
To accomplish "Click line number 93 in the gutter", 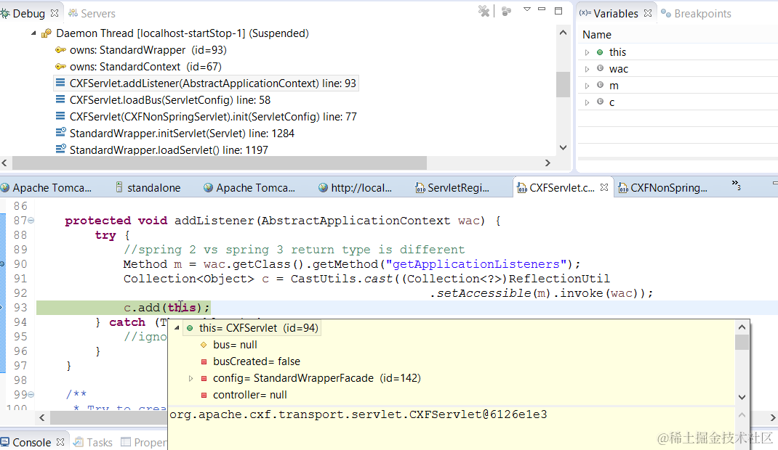I will pos(20,308).
